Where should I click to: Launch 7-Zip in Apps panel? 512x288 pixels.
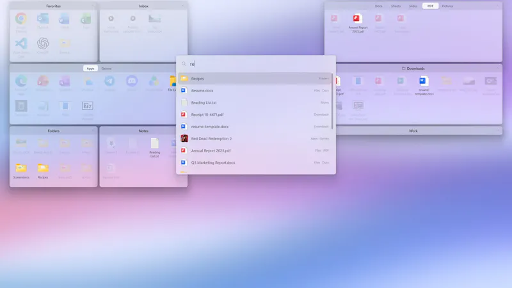pos(87,110)
